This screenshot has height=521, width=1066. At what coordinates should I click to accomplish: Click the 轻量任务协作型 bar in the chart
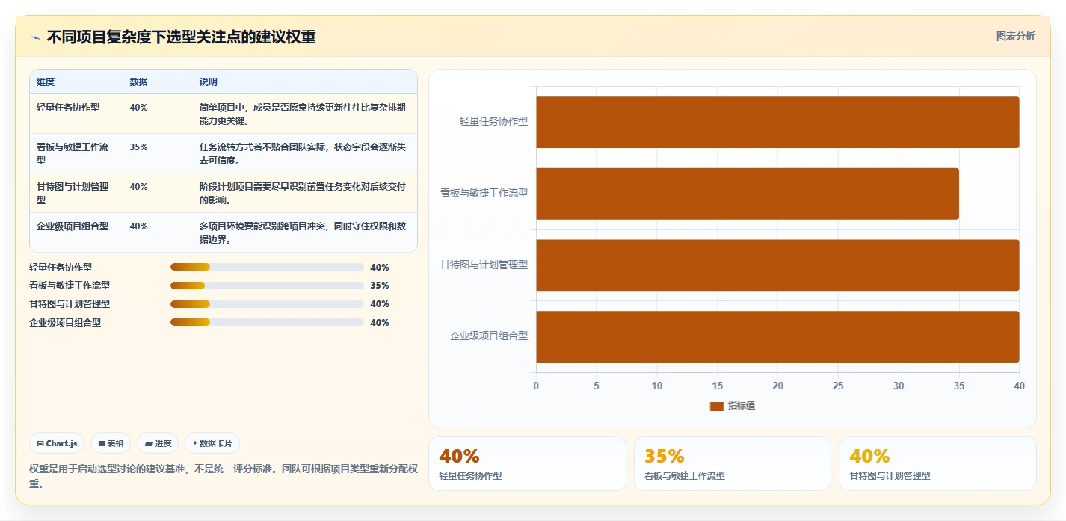pyautogui.click(x=777, y=122)
